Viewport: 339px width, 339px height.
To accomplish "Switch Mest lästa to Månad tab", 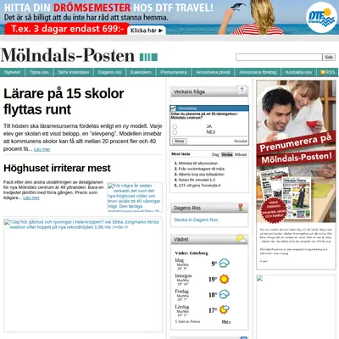I will click(241, 154).
